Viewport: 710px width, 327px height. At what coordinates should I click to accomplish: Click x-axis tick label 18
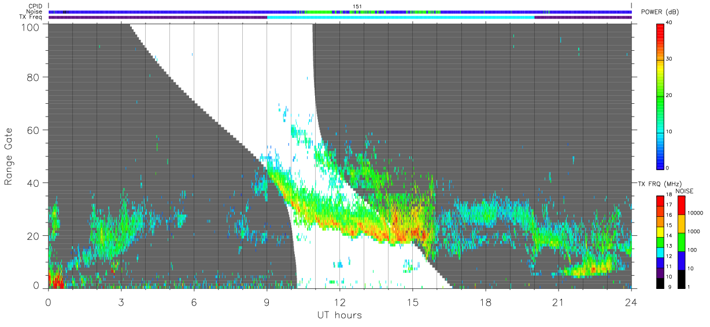coord(485,302)
